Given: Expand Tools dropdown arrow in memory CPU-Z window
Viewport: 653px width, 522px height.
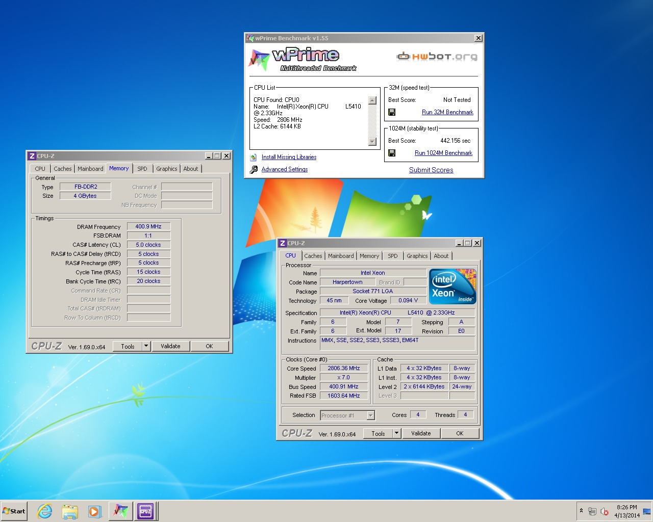Looking at the screenshot, I should [146, 346].
